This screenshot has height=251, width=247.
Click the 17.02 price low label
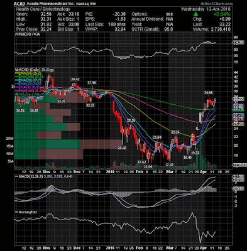[169, 165]
